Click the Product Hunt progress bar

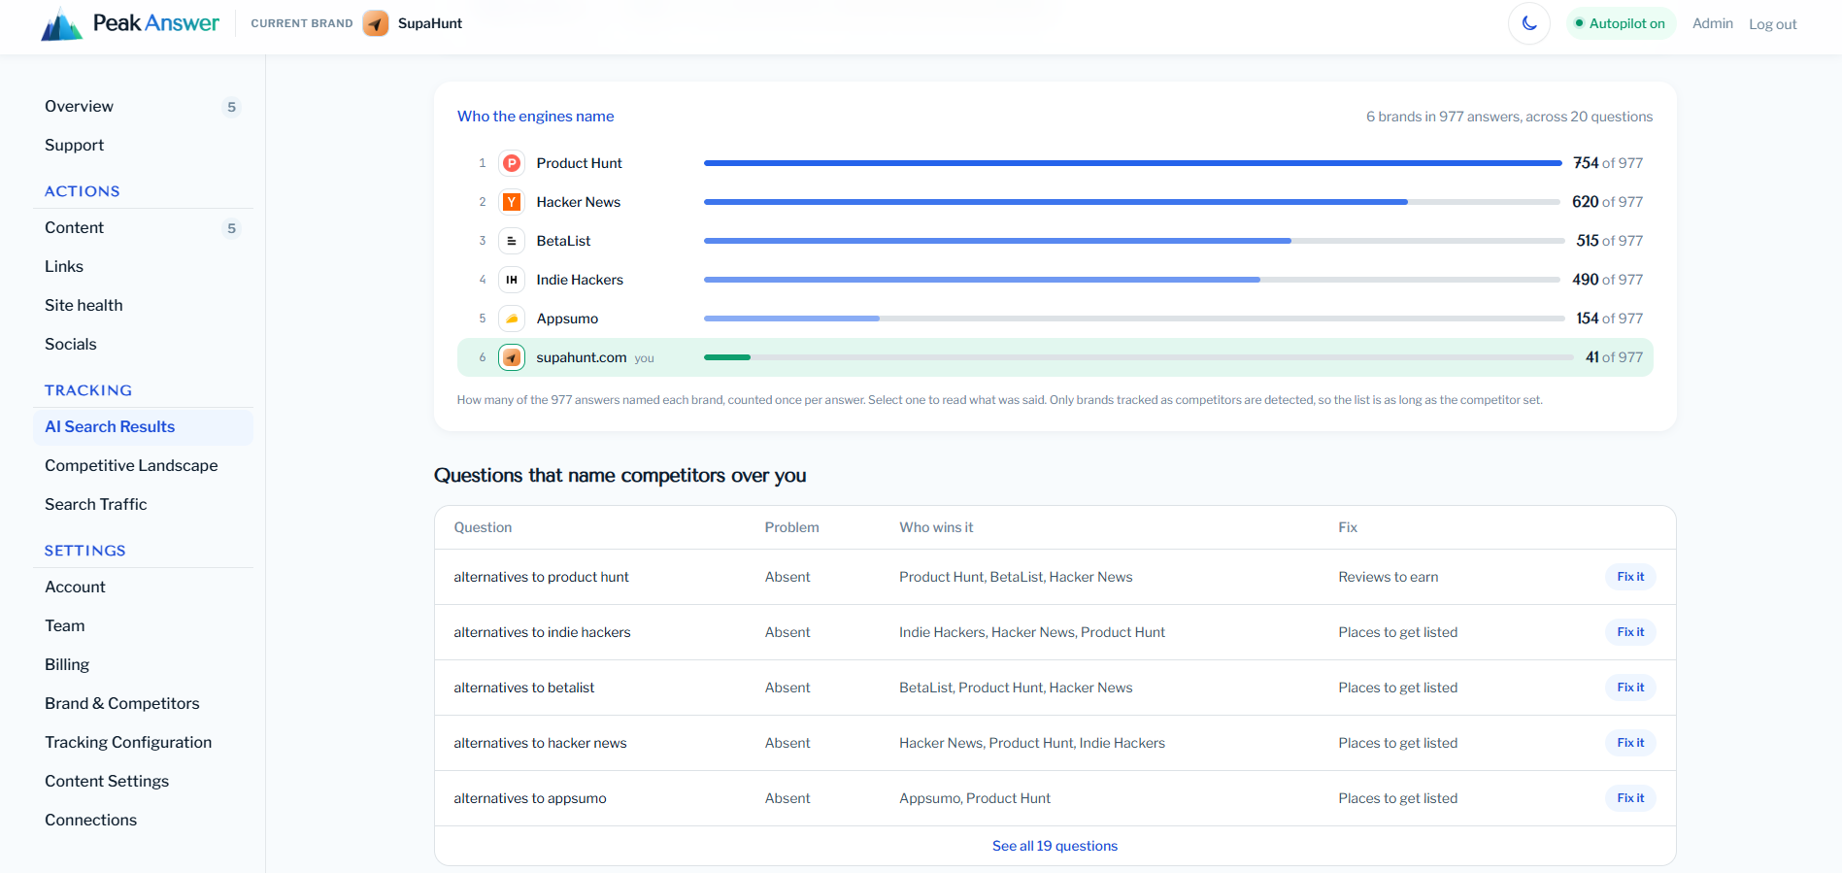click(1132, 163)
